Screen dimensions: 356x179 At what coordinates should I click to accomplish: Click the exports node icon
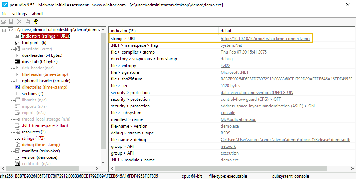pos(17,113)
